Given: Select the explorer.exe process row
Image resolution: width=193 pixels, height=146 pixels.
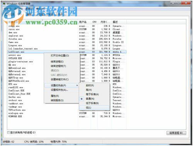Looking at the screenshot, I should pos(67,36).
